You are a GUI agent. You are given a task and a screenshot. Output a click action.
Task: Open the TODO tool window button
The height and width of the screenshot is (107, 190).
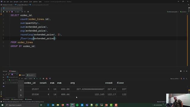tap(6, 99)
